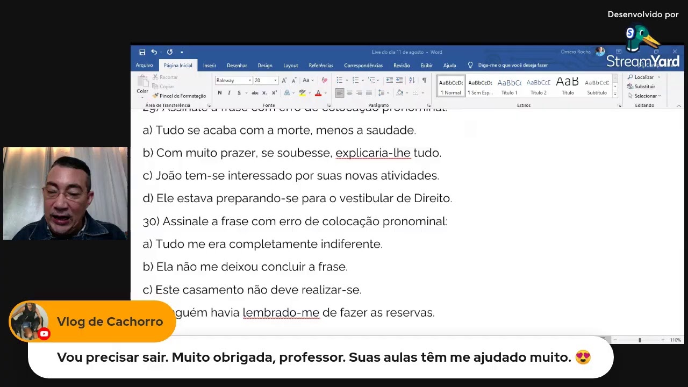Click Omero Rocha account avatar
688x387 pixels.
coord(600,52)
